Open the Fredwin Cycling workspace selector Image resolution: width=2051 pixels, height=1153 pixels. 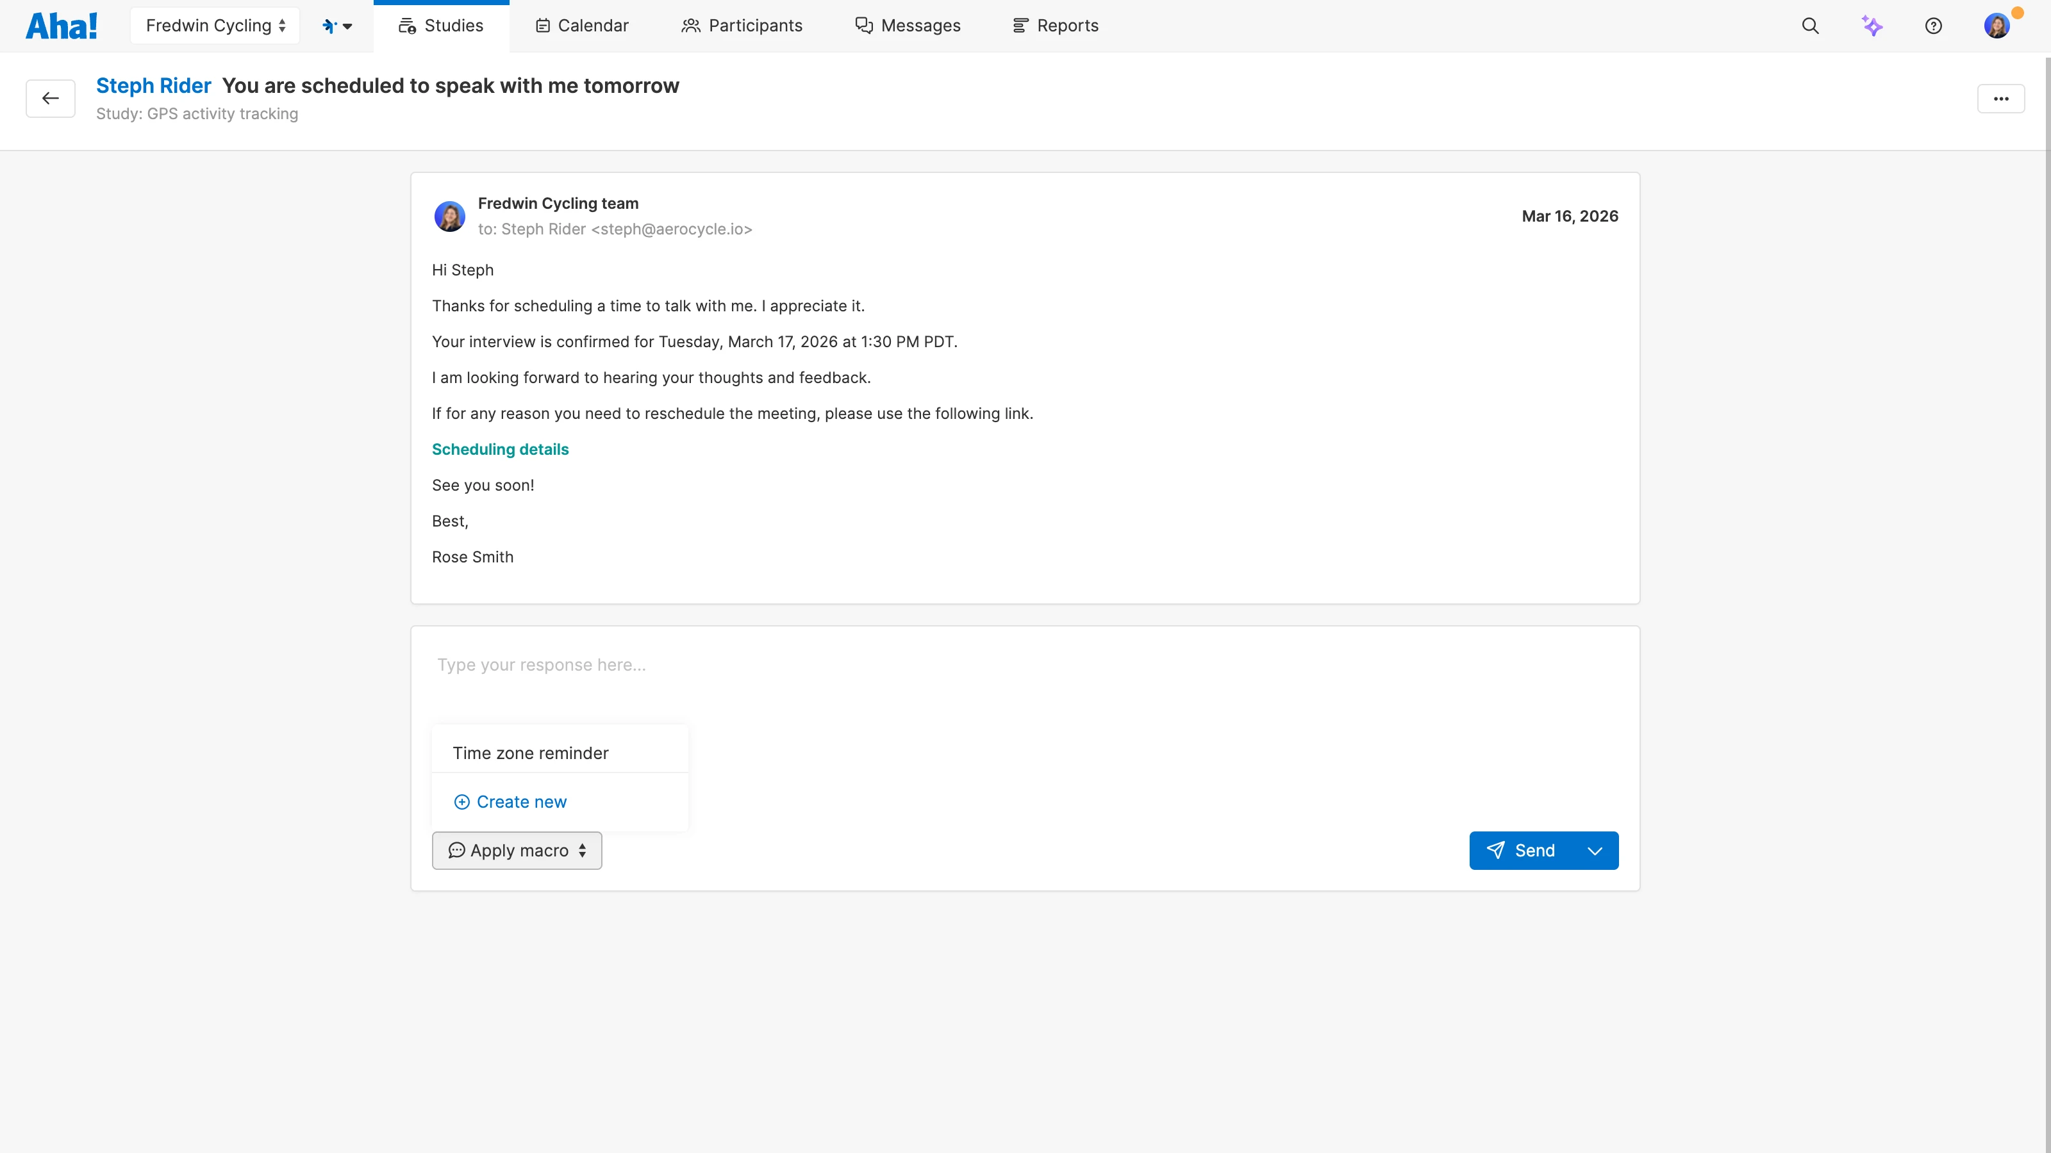coord(213,25)
